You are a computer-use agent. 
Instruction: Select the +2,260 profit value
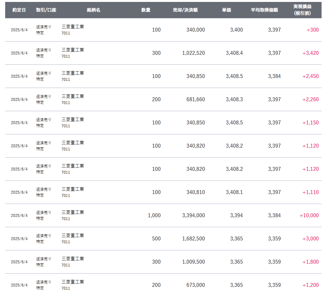coord(311,100)
